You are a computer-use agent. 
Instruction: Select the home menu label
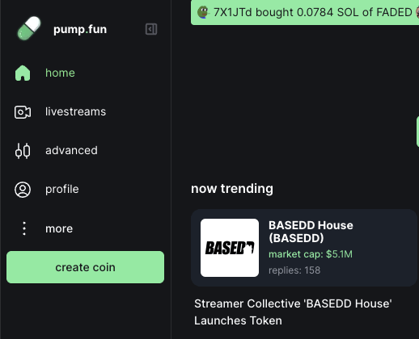60,73
